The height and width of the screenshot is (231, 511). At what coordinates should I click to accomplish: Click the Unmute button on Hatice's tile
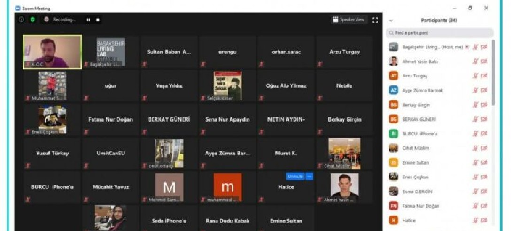coord(295,177)
